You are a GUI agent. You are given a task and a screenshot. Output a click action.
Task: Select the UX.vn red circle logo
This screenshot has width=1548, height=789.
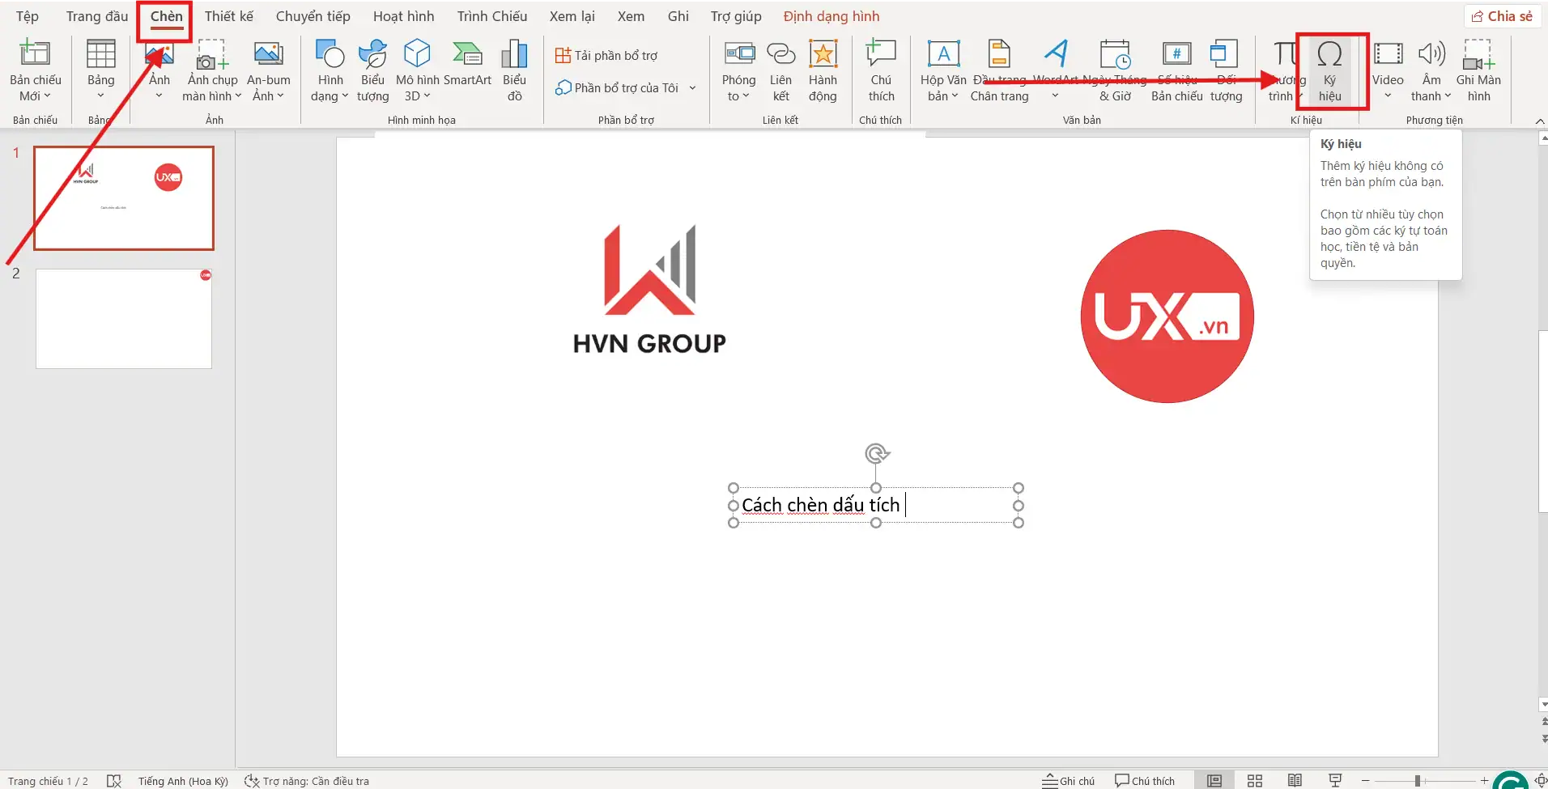(x=1167, y=316)
